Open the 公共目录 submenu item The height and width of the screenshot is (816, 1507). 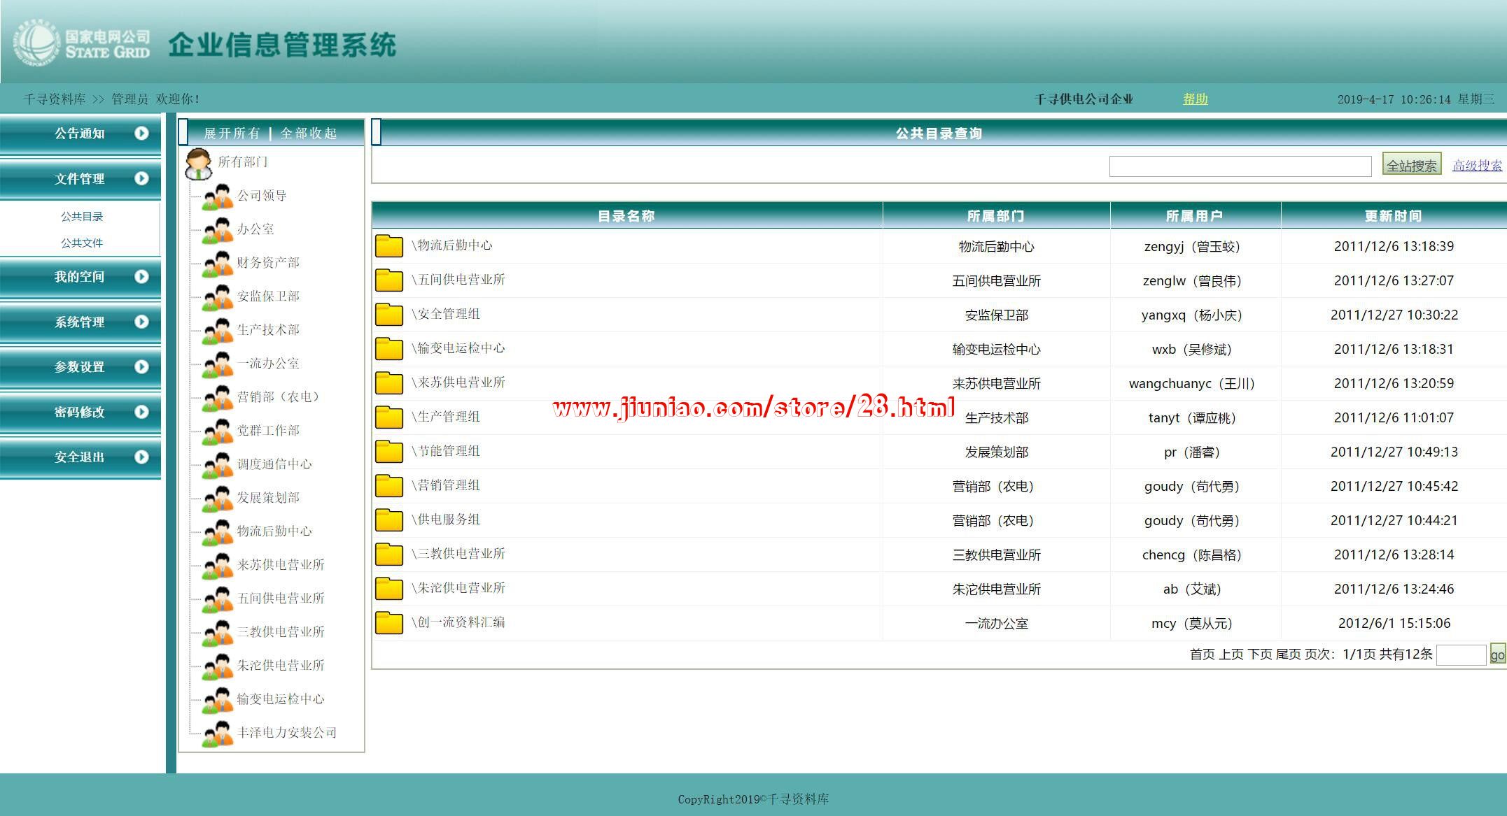click(x=82, y=217)
